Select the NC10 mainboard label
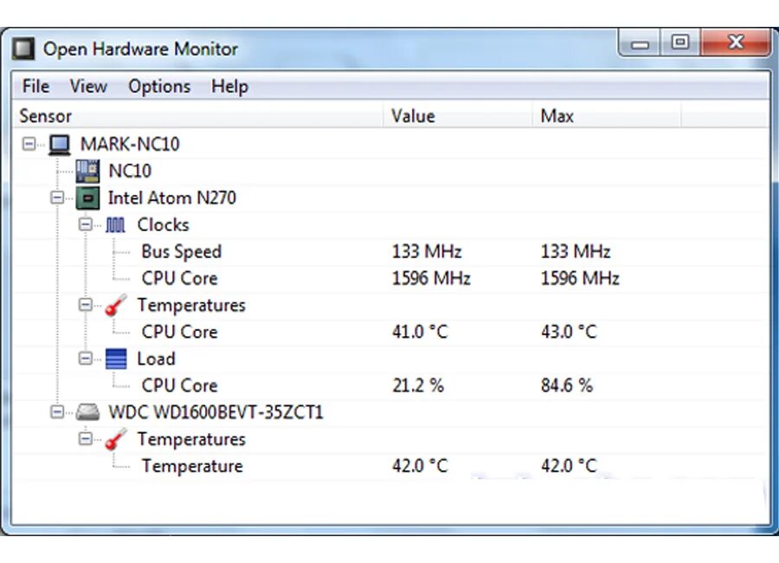This screenshot has height=563, width=779. click(x=130, y=171)
